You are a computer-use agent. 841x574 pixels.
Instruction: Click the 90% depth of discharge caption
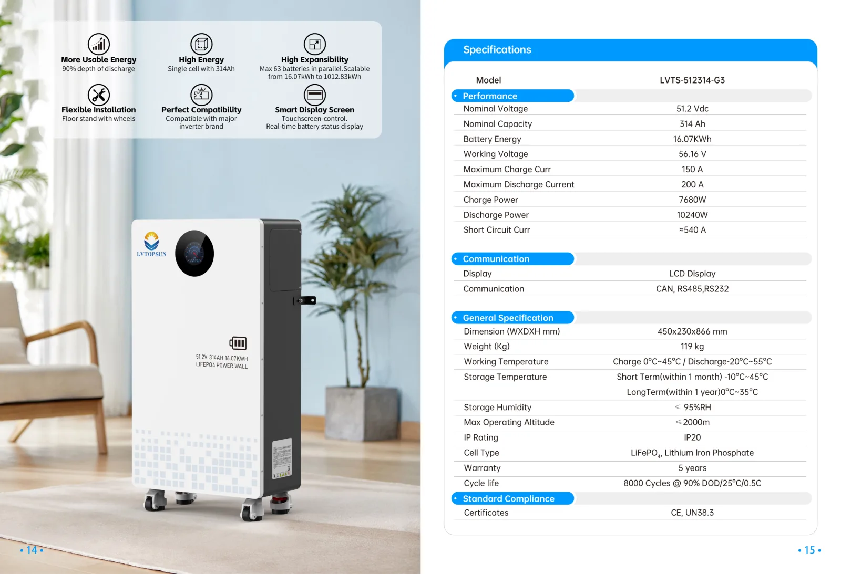(98, 69)
